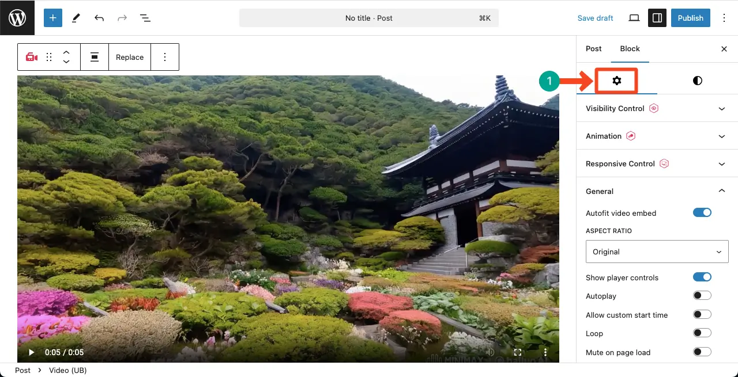Toggle the settings sidebar panel icon
738x377 pixels.
pos(657,18)
